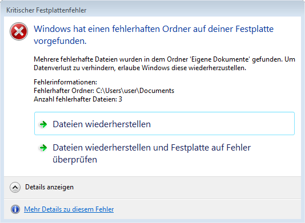This screenshot has width=305, height=223.
Task: Click 'Festplatte auf Fehler' text in the second option
Action: [x=211, y=148]
